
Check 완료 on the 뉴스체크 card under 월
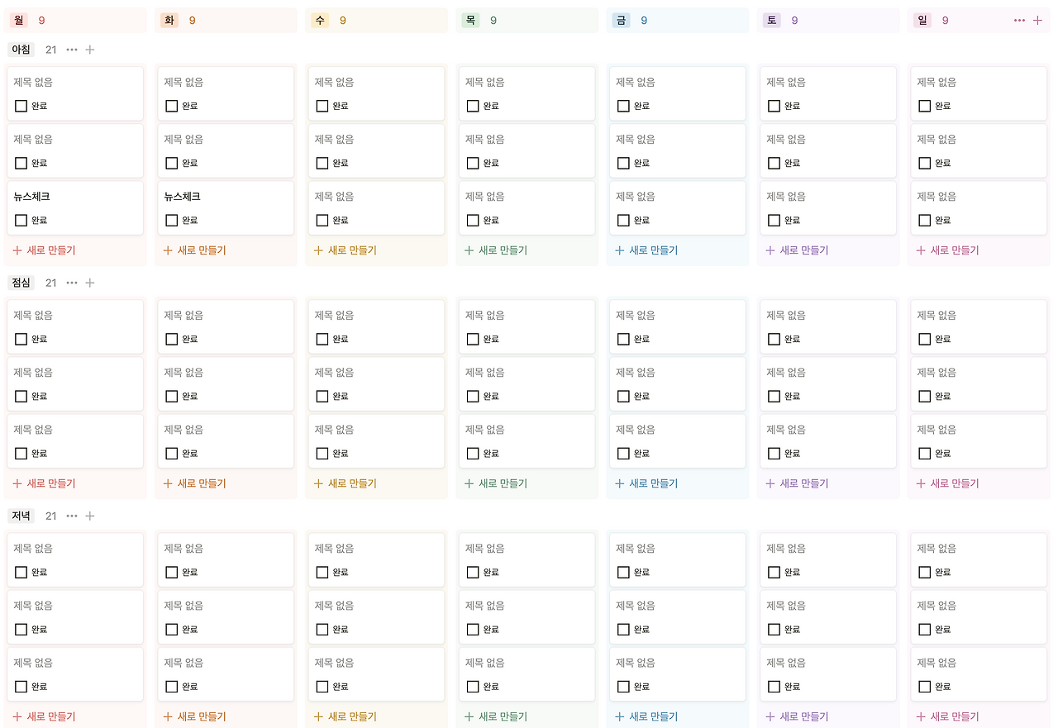[x=21, y=220]
